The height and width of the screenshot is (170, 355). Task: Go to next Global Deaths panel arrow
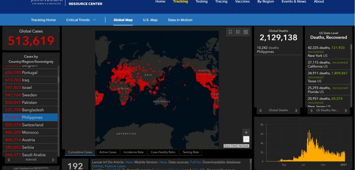[296, 110]
